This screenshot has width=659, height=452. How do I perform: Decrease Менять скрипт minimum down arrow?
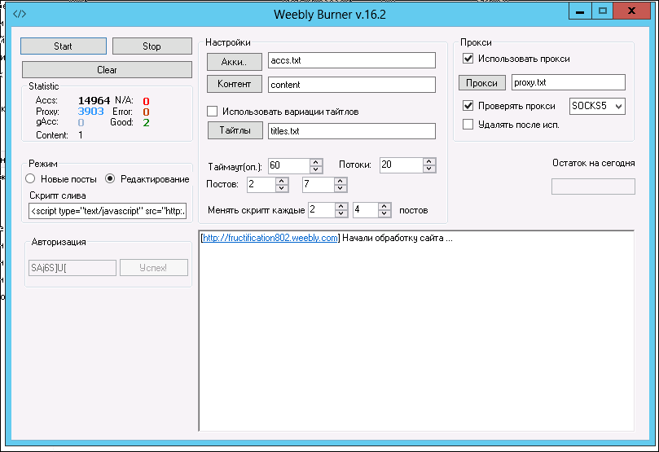pyautogui.click(x=341, y=213)
